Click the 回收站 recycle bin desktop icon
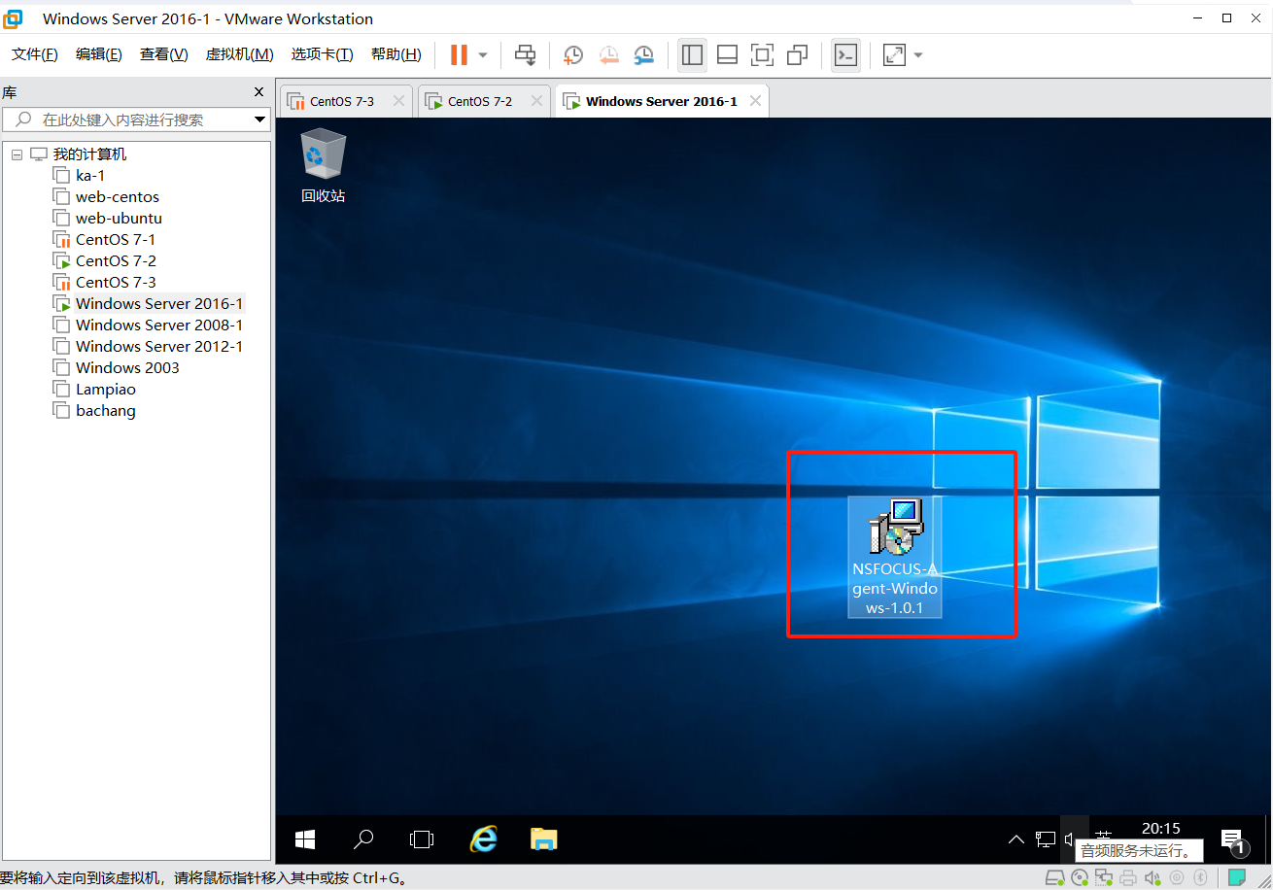This screenshot has width=1273, height=890. [324, 166]
